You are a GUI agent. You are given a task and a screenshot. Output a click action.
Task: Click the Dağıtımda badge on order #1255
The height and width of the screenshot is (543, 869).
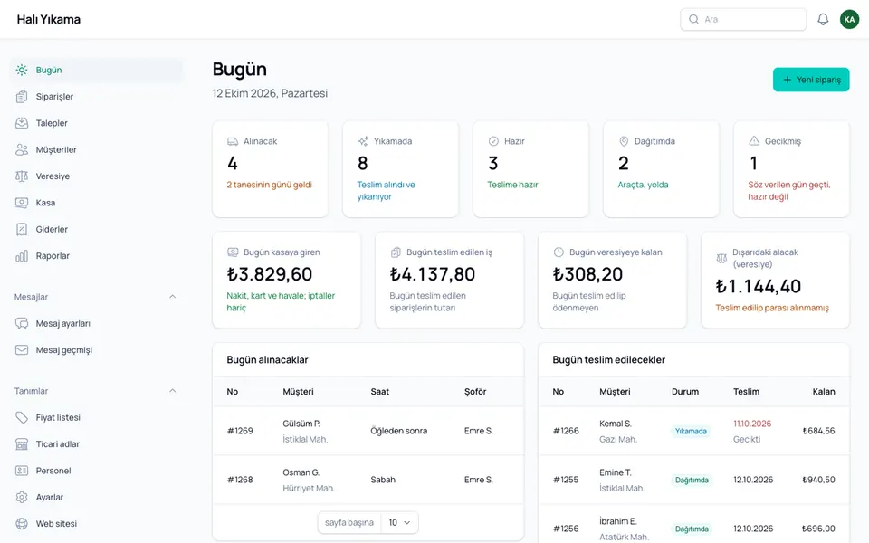(x=691, y=480)
